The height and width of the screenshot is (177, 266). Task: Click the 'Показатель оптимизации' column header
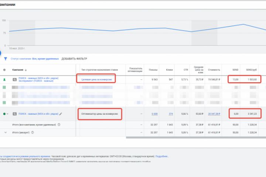[135, 70]
